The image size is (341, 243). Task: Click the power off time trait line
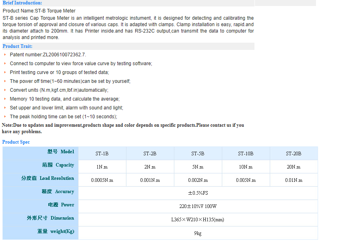click(70, 81)
